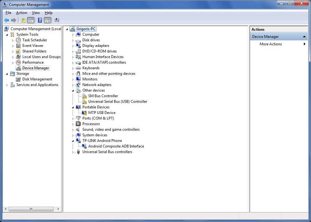Viewport: 311px width, 222px height.
Task: Collapse the Device Manager actions section
Action: pyautogui.click(x=305, y=37)
